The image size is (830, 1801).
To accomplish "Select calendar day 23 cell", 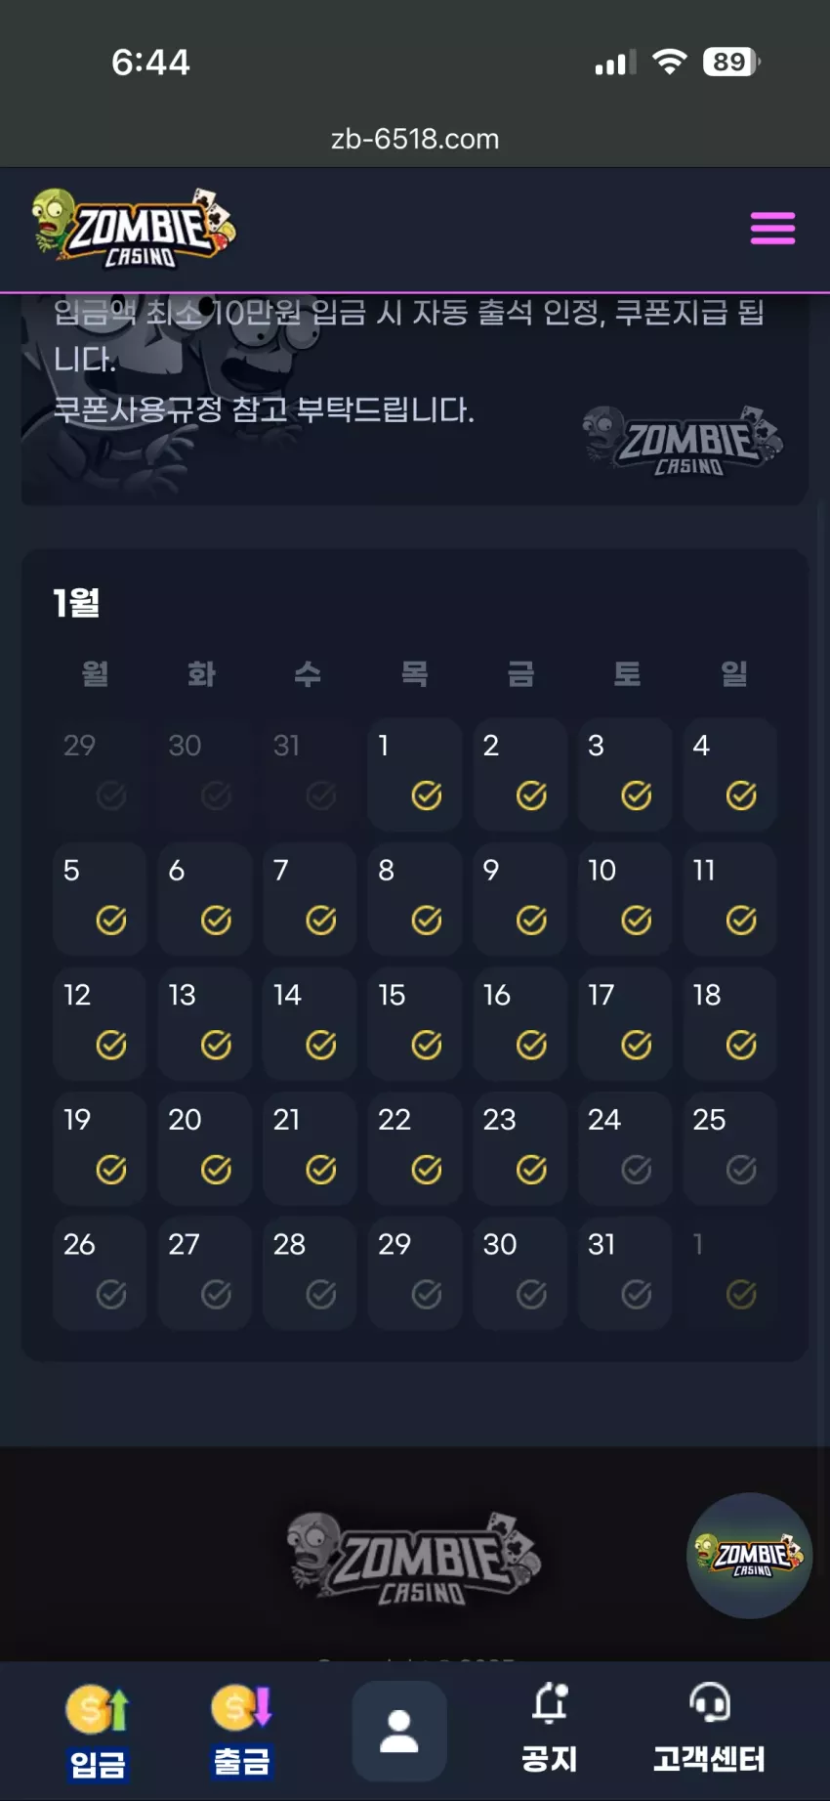I will pos(520,1148).
